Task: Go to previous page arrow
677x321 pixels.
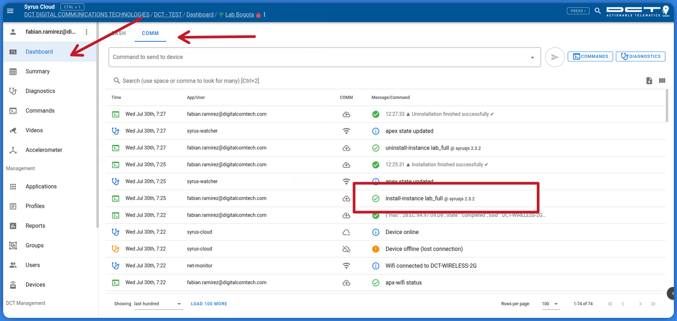Action: 623,304
